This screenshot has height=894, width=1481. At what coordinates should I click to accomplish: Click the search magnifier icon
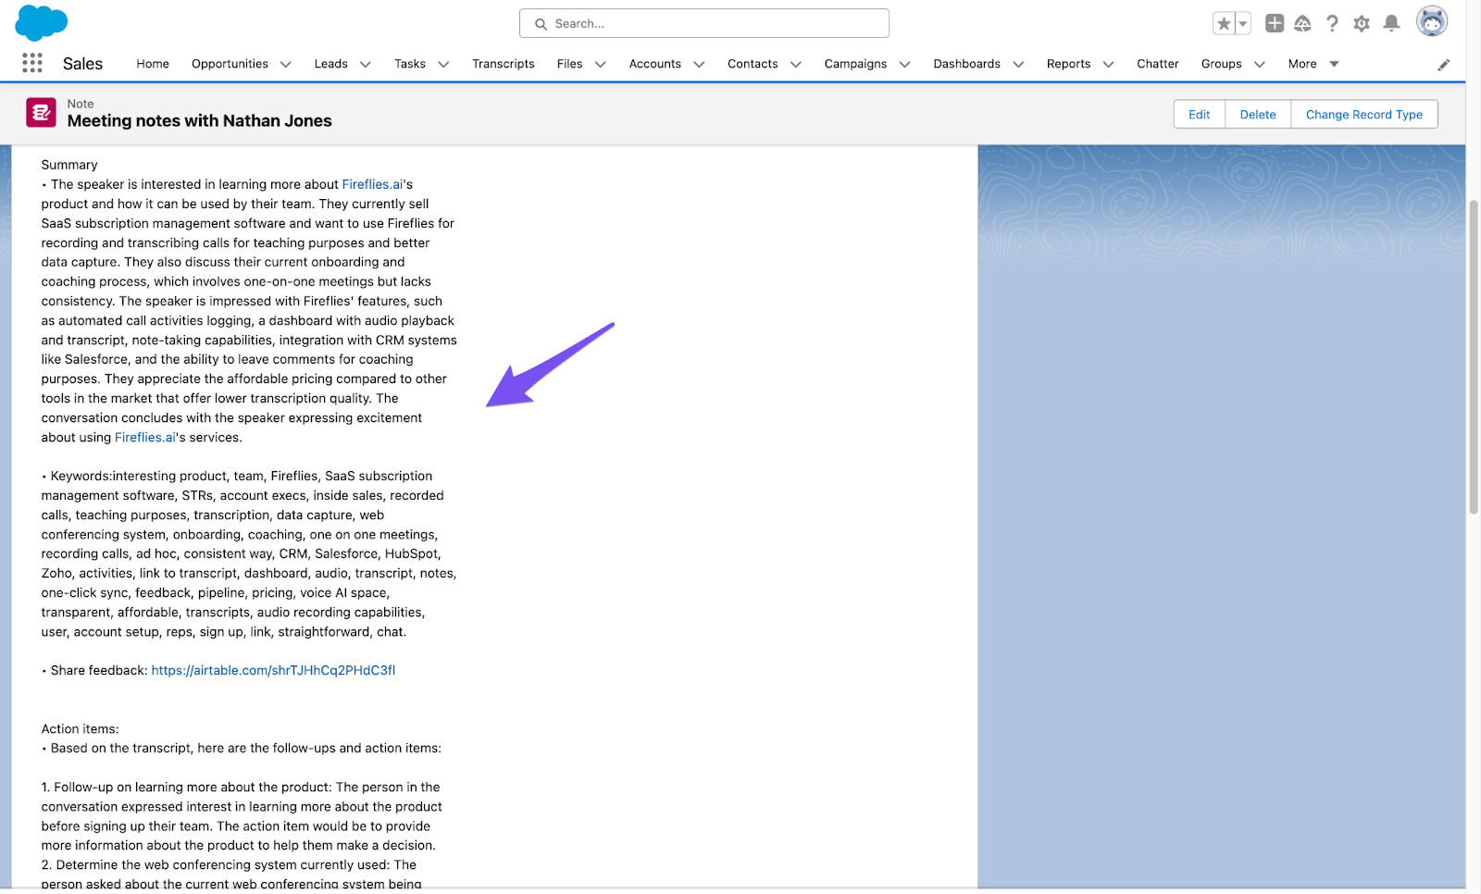pos(541,24)
